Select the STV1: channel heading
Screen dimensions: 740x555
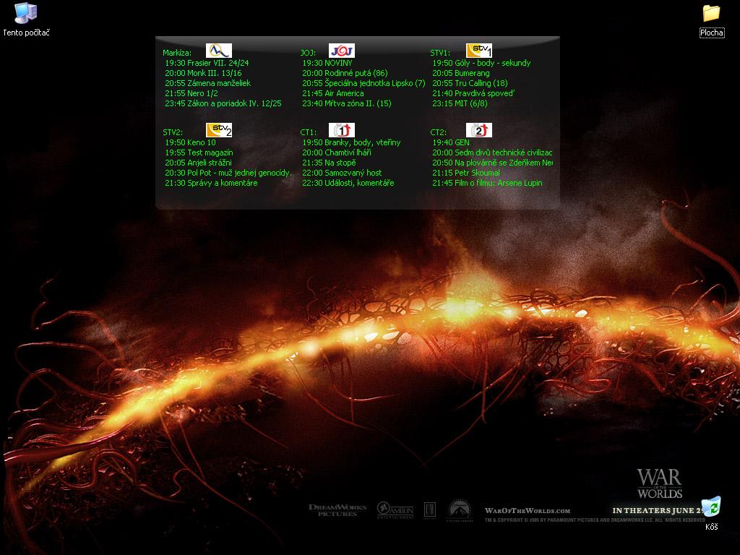[x=440, y=53]
